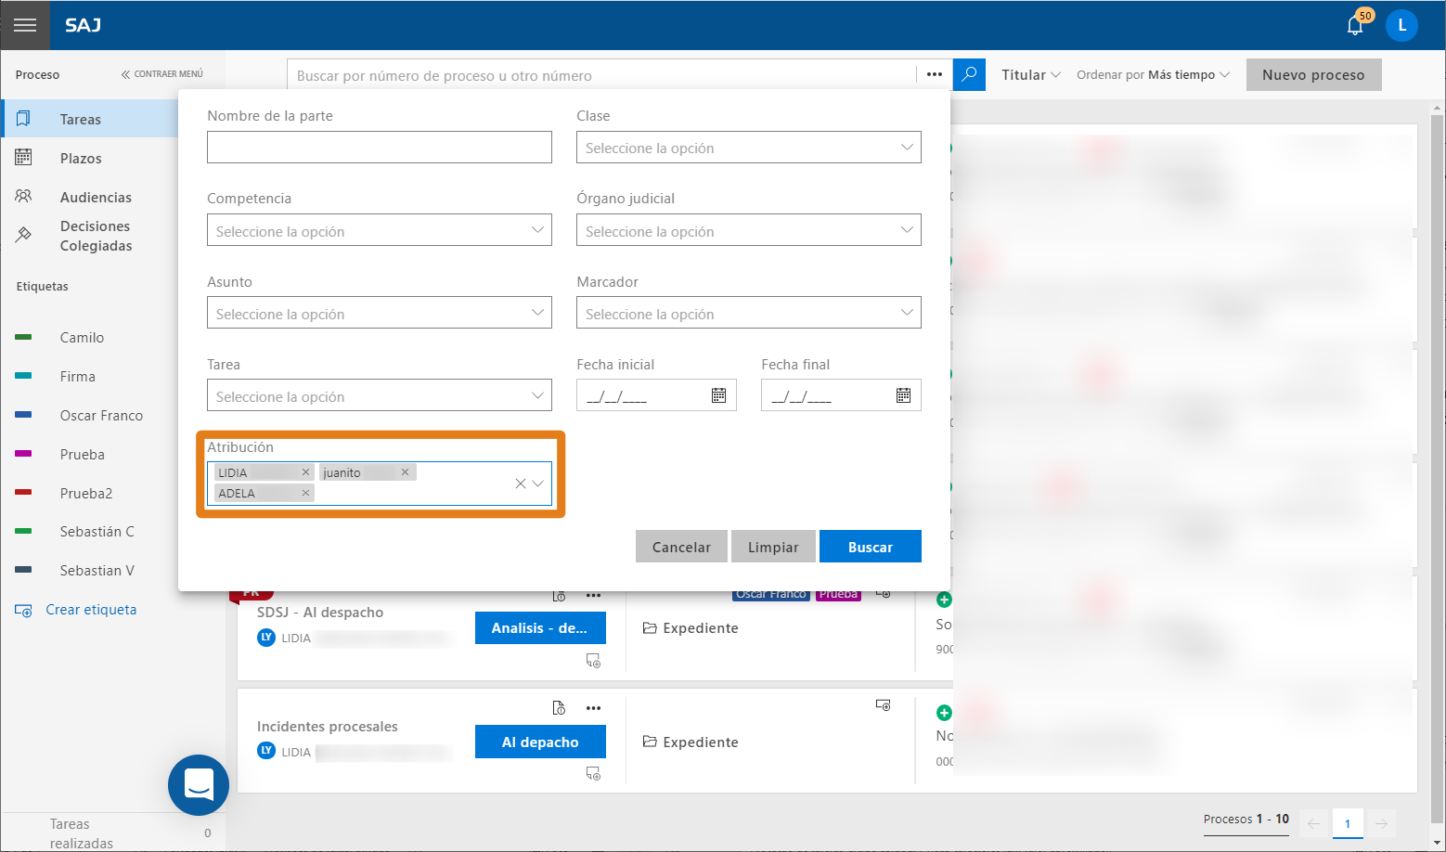Clear all Atribución selections
Viewport: 1446px width, 852px height.
(x=521, y=484)
